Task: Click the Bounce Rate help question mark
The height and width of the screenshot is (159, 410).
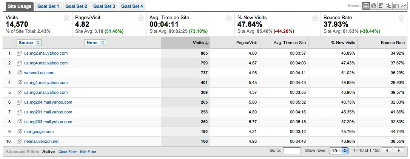Action: tap(402, 18)
